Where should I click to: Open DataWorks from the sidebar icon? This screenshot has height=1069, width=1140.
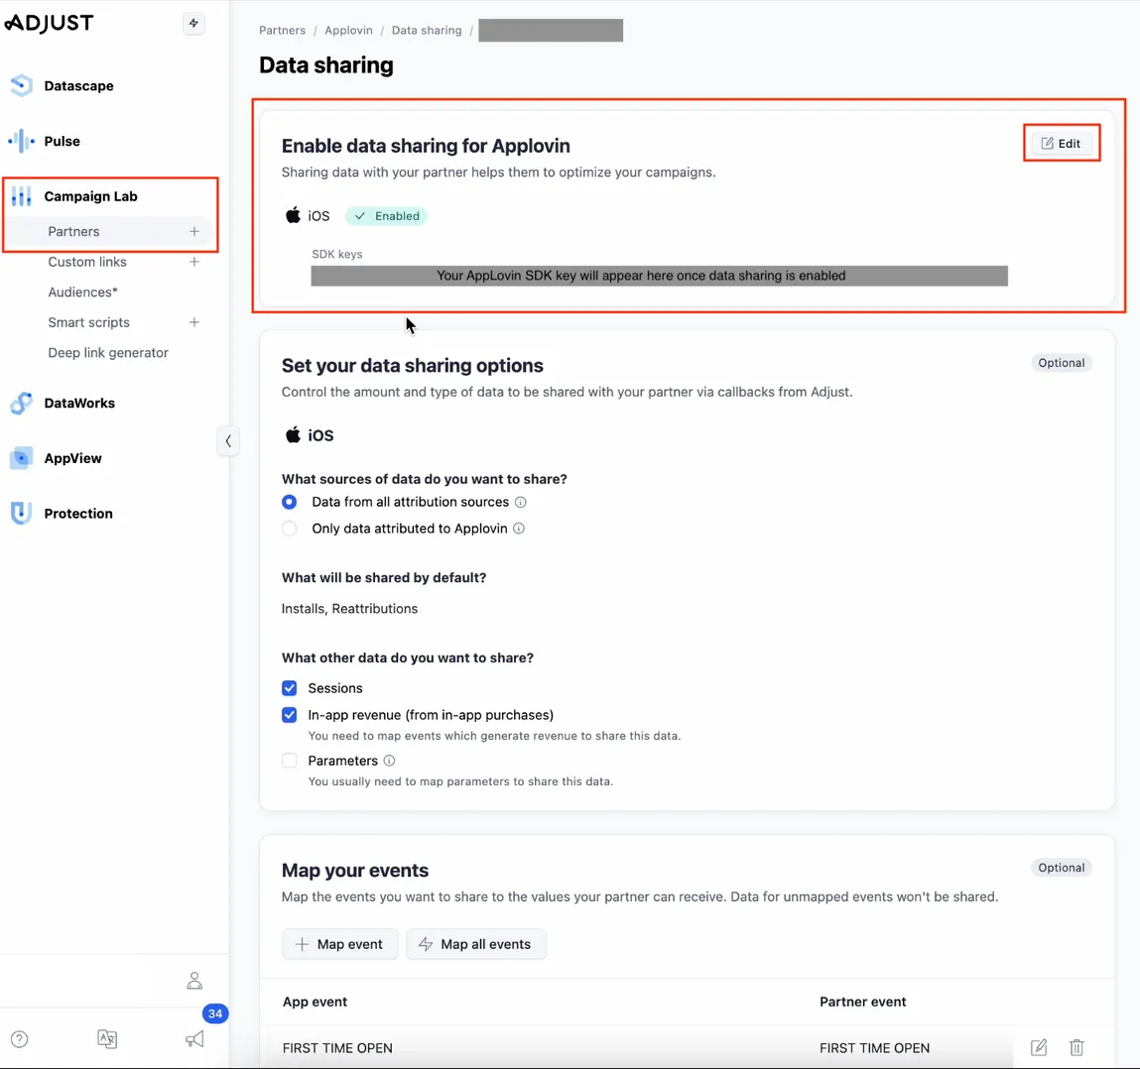click(21, 403)
